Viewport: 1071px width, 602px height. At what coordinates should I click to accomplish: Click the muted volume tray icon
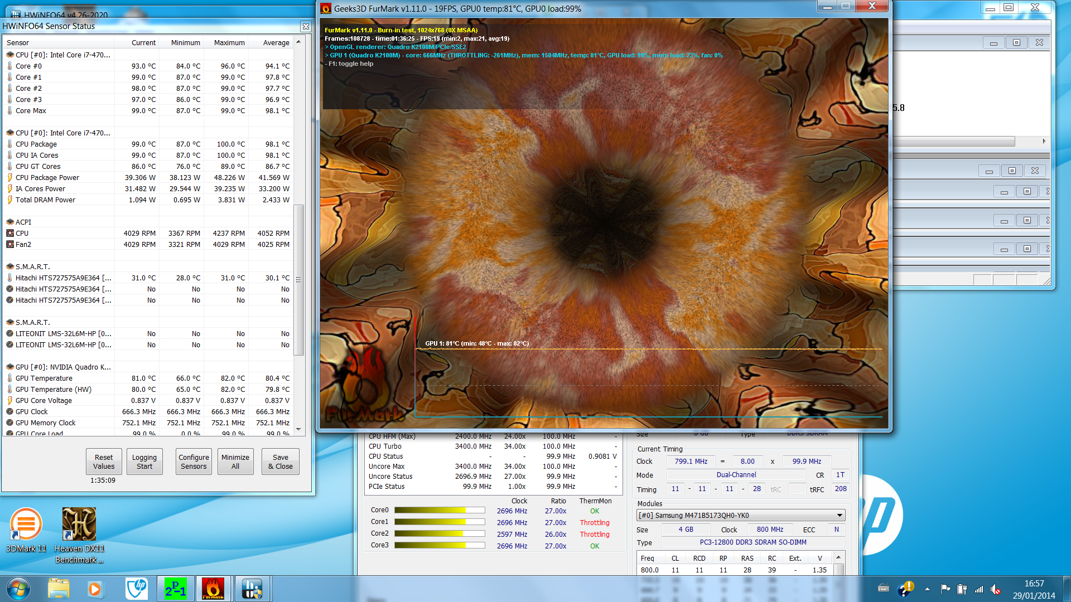pos(996,589)
